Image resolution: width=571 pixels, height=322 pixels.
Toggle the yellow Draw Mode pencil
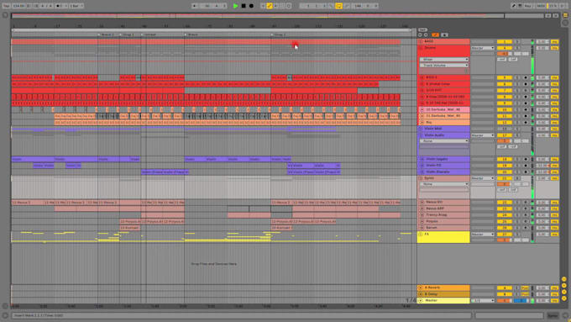click(270, 6)
